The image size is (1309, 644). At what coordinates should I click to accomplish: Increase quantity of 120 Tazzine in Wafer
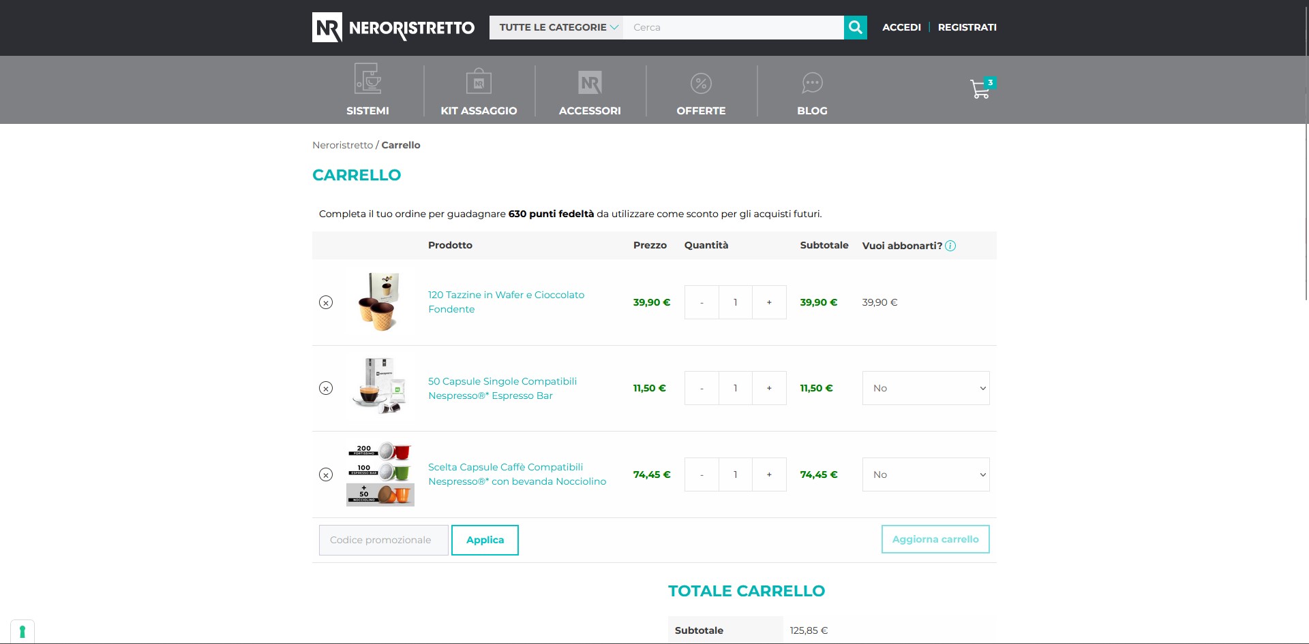point(769,302)
